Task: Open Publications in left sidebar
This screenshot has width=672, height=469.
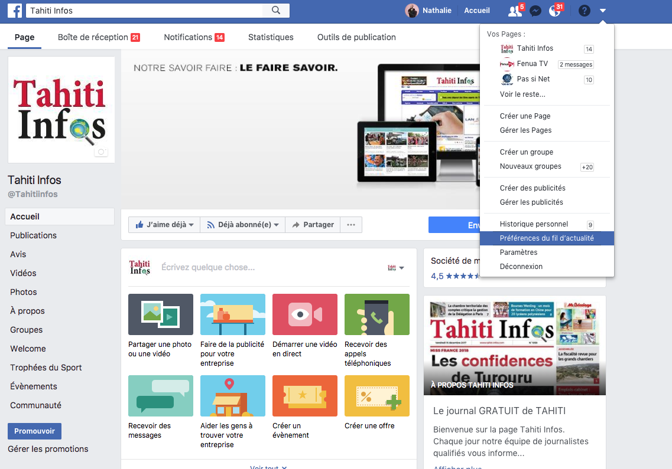Action: pos(34,235)
